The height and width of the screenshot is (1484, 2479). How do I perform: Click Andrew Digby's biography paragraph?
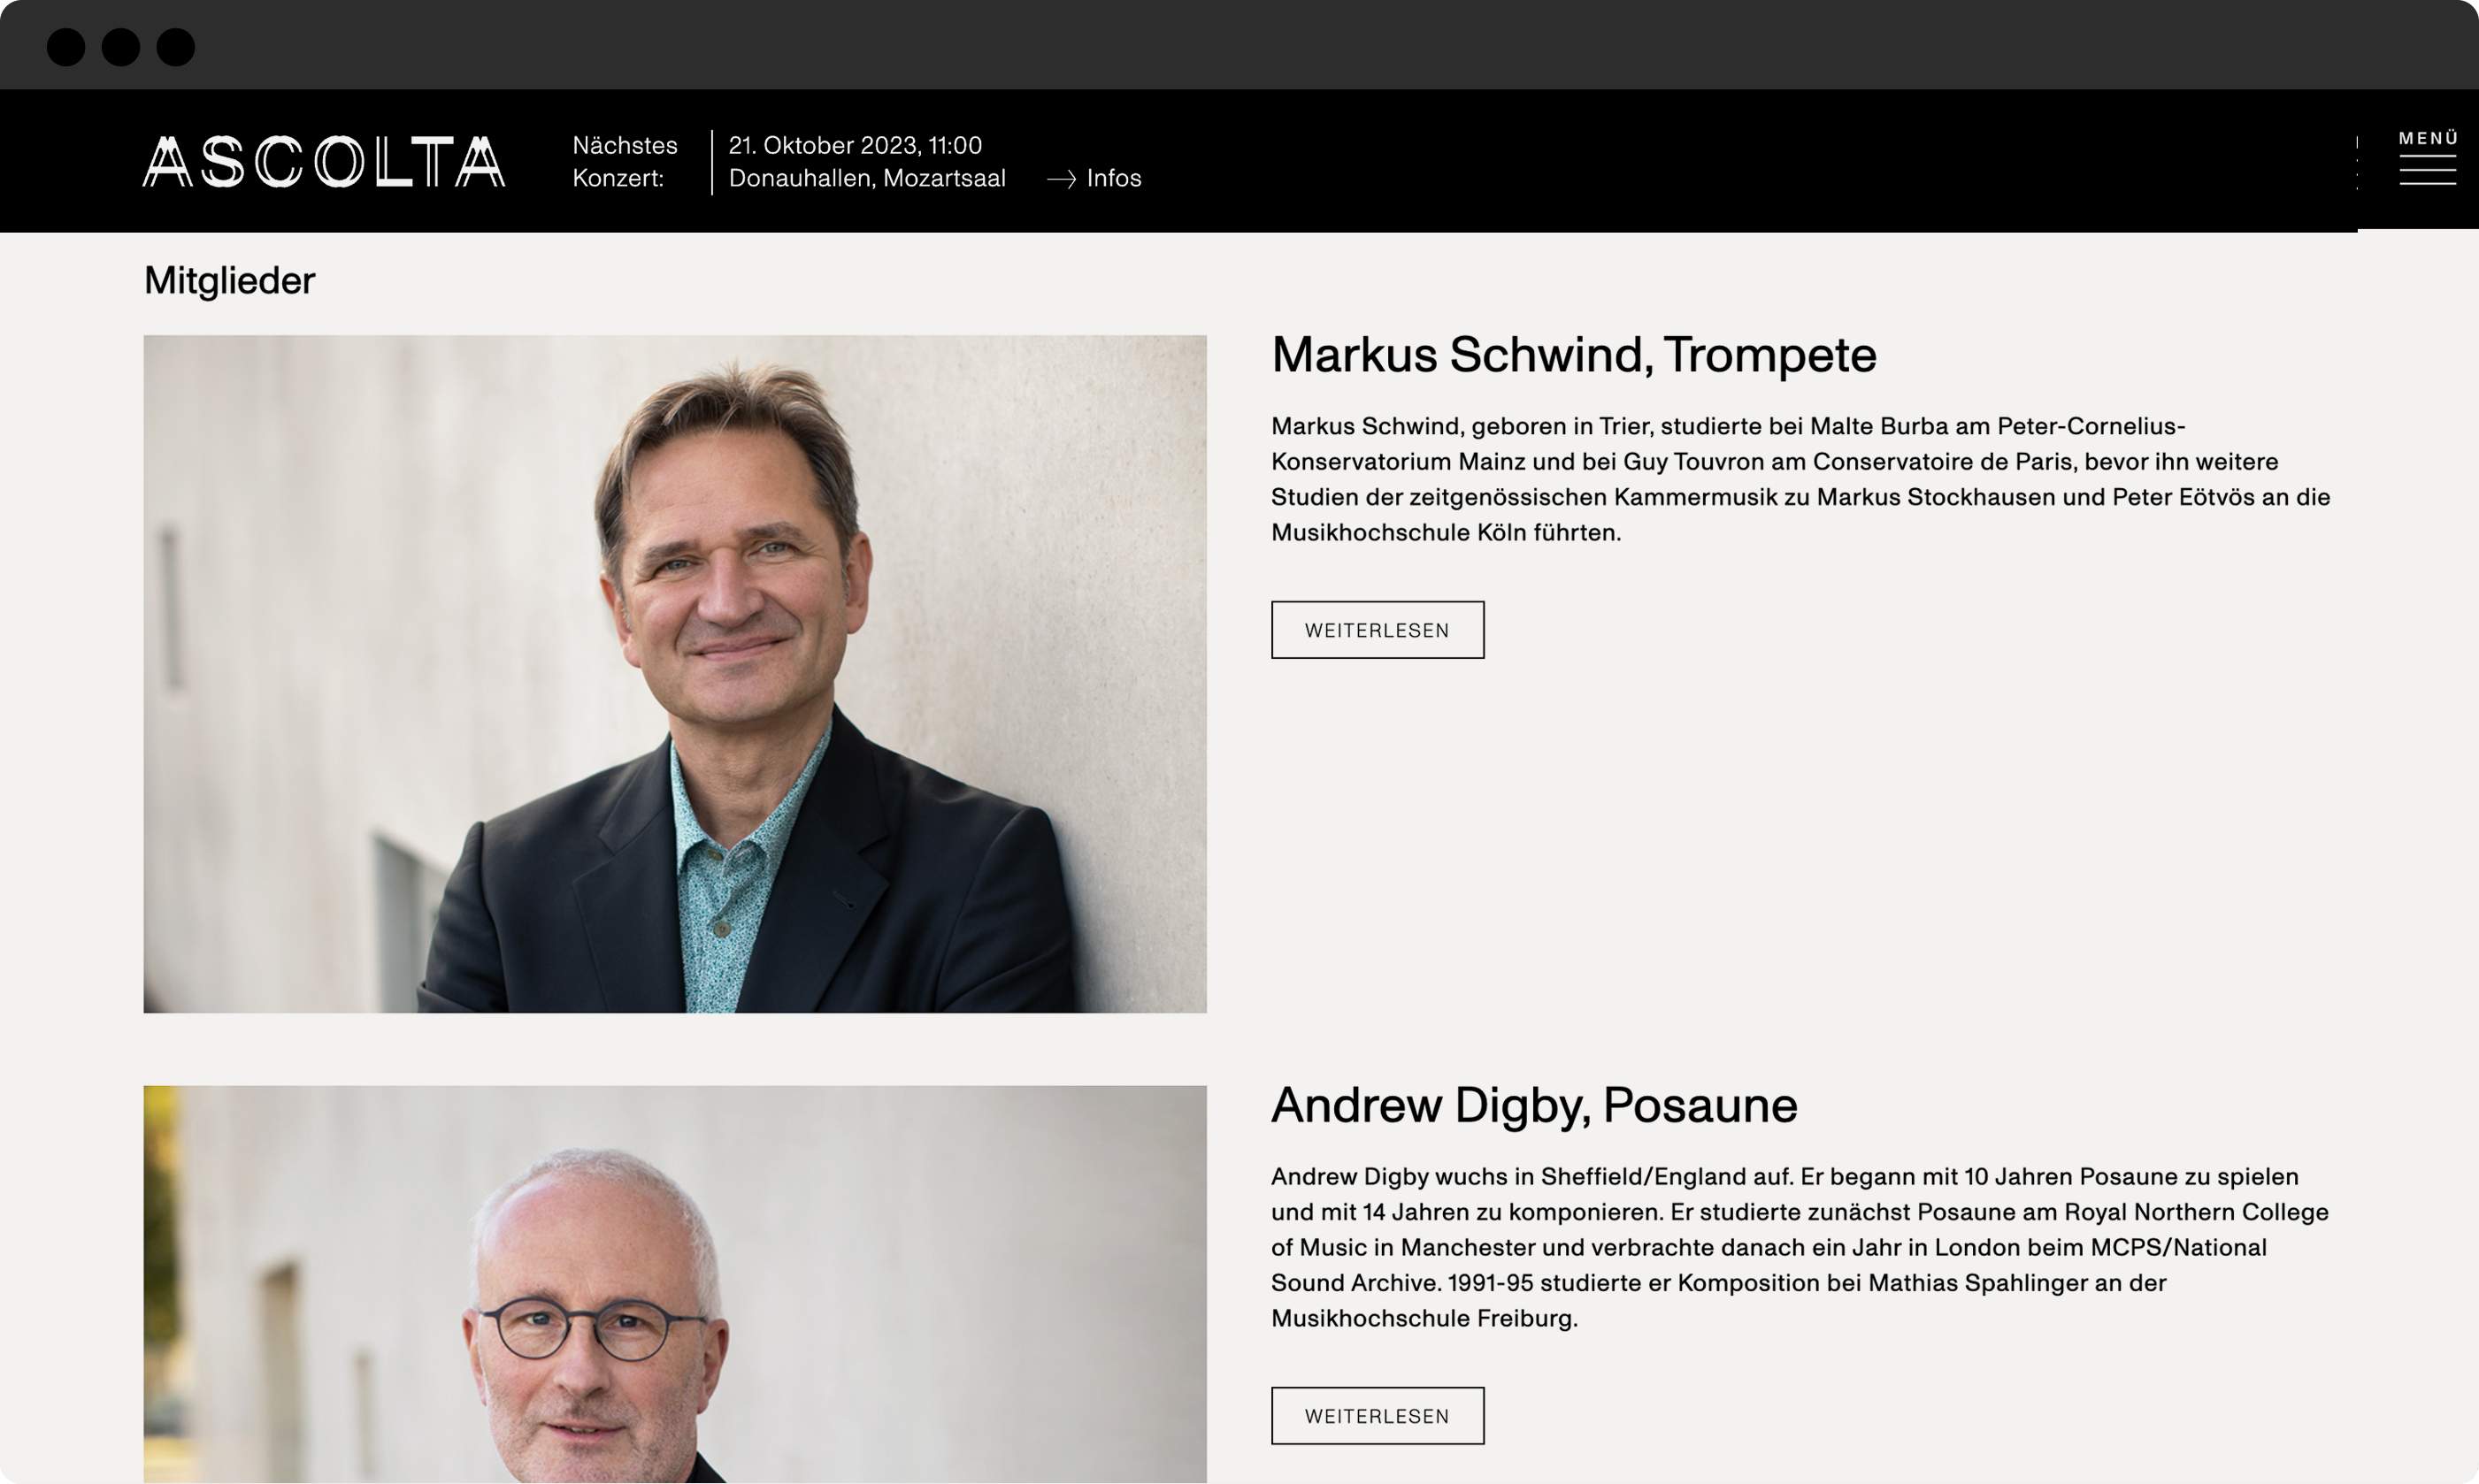pos(1799,1247)
